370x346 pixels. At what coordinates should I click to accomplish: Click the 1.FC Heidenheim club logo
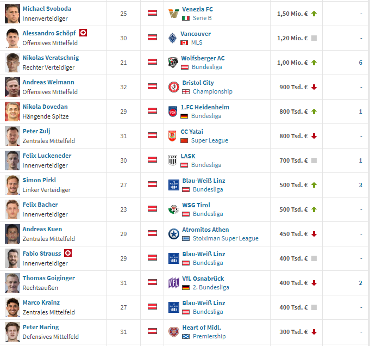coord(173,112)
